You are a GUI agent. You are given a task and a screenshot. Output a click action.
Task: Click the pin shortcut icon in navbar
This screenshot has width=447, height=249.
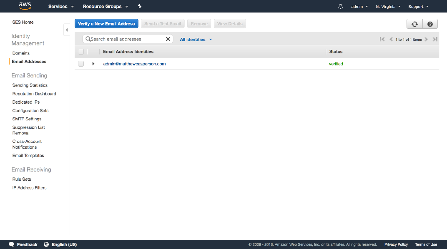140,6
